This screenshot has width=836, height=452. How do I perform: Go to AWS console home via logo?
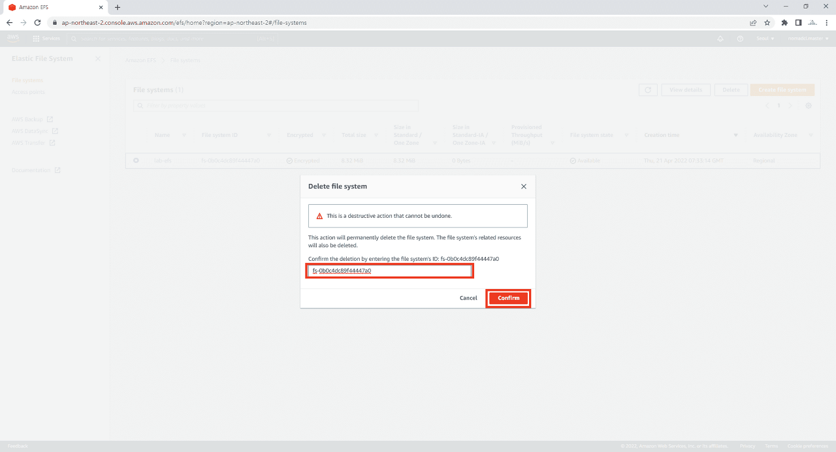coord(13,38)
